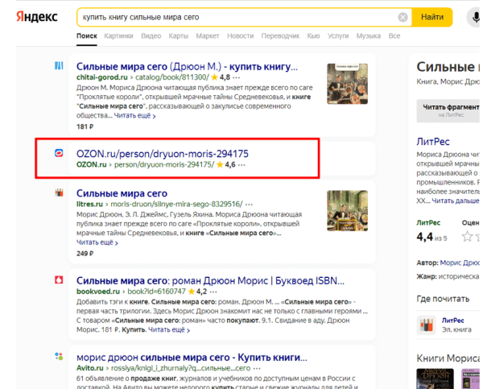483x389 pixels.
Task: Click the ЛитРес icon under Где почитать
Action: click(x=427, y=325)
